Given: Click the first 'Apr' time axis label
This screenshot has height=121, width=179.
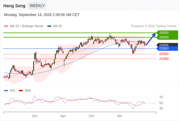Looking at the screenshot, I should click(x=63, y=116).
